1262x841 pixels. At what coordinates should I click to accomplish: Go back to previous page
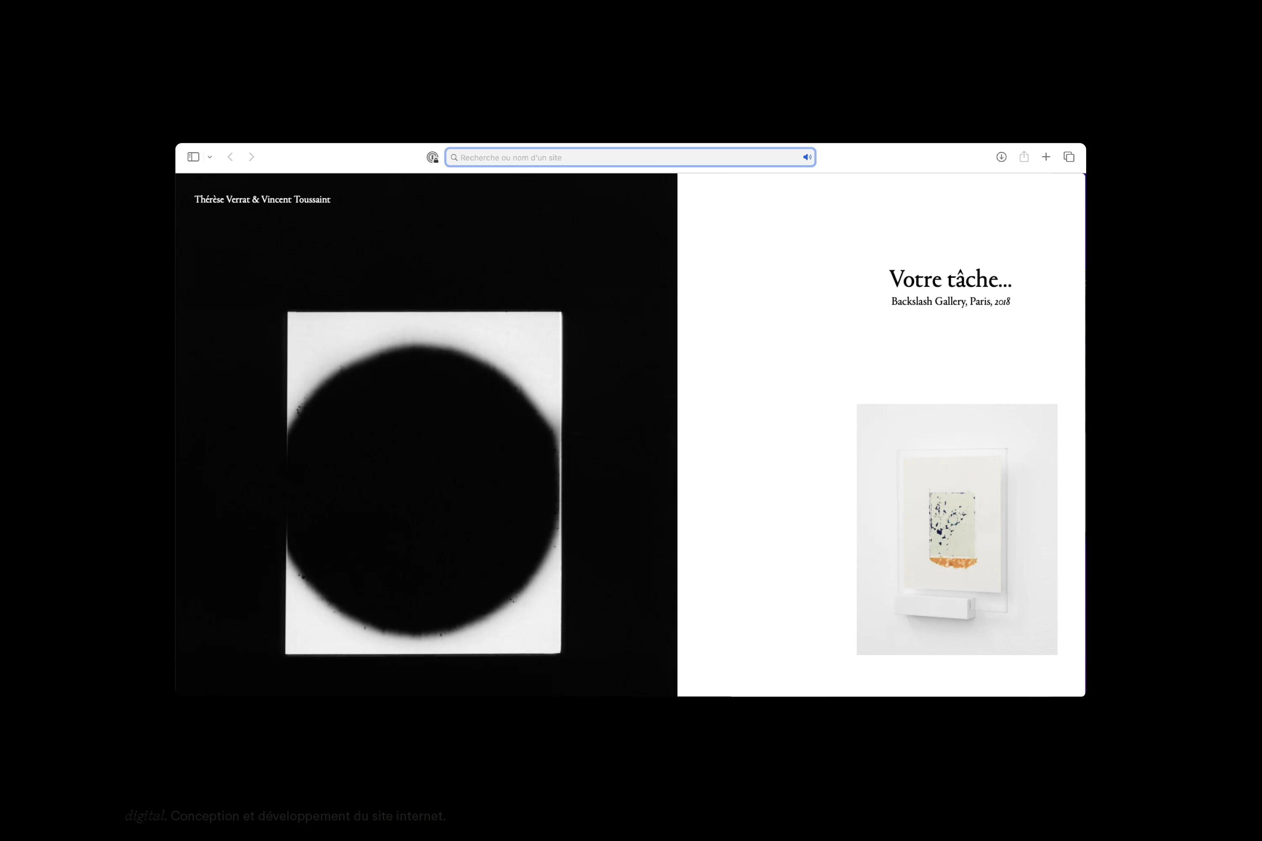[230, 156]
